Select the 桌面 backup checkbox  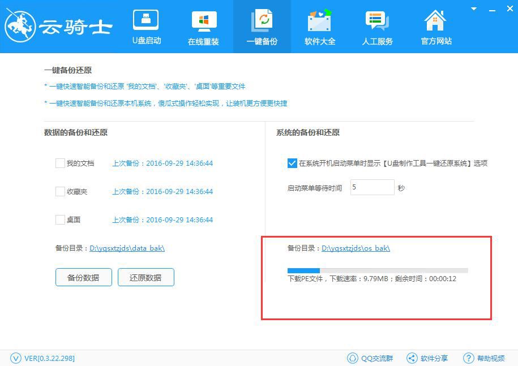tap(59, 219)
